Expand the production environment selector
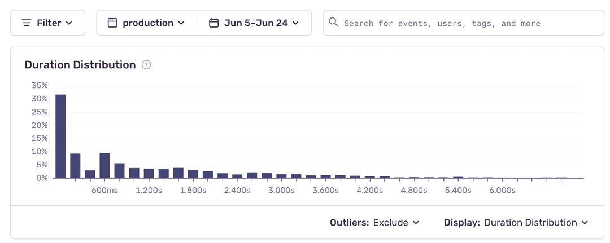The image size is (610, 243). pos(147,23)
